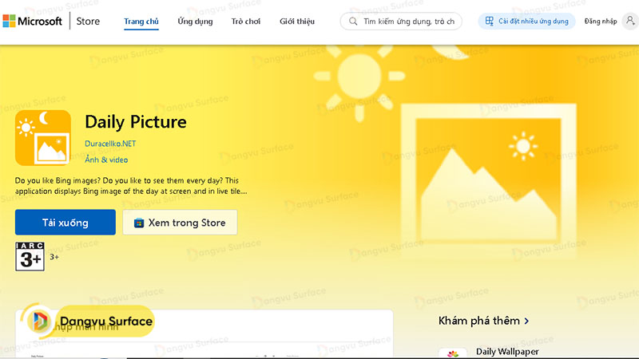Click the Đăng nhập sign-in link
This screenshot has height=359, width=639.
[x=601, y=22]
